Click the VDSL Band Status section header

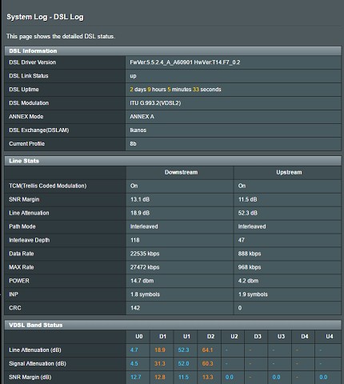click(x=173, y=325)
